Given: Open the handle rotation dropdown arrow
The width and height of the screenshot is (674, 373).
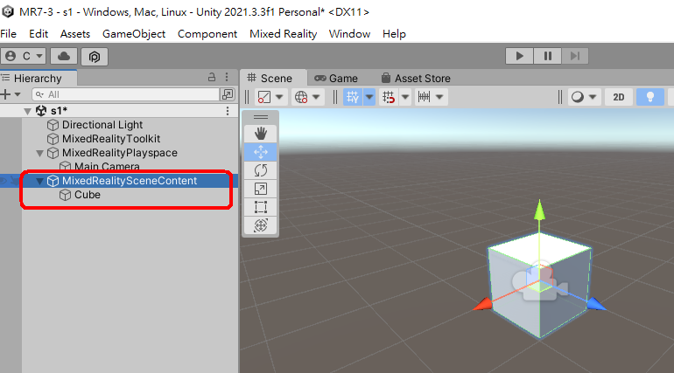Looking at the screenshot, I should [x=316, y=97].
